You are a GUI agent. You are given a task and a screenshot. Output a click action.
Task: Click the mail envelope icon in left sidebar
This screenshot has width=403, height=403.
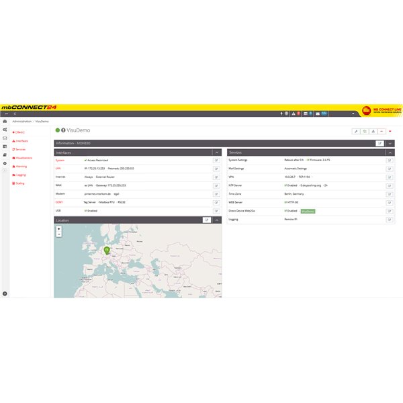click(5, 138)
